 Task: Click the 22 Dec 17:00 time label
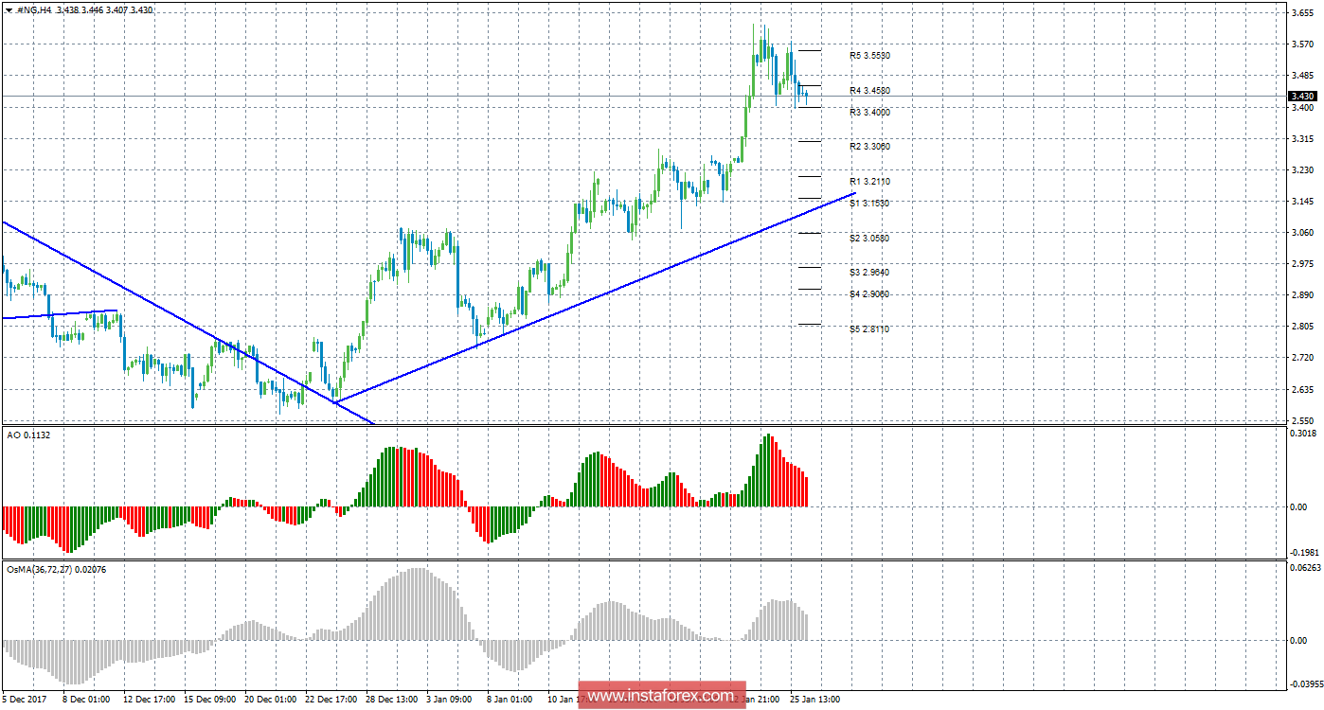click(331, 700)
